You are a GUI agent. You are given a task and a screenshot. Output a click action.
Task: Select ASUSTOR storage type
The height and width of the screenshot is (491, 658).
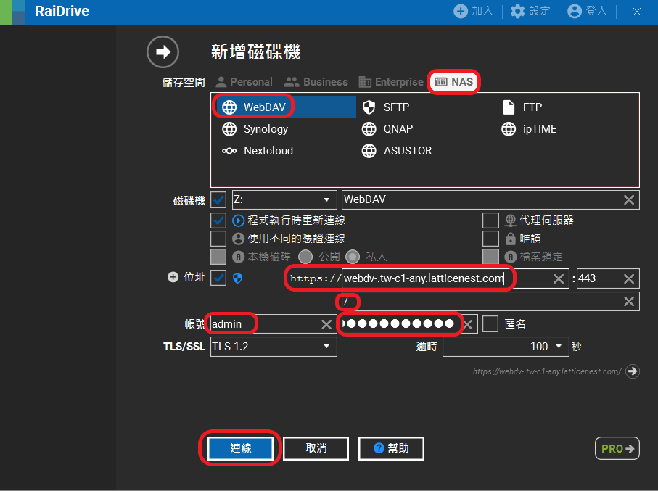click(x=397, y=151)
